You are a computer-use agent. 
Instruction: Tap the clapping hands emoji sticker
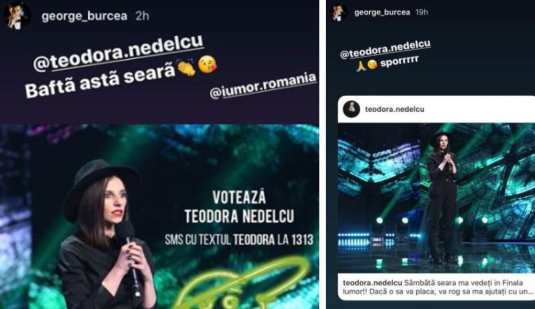[186, 67]
